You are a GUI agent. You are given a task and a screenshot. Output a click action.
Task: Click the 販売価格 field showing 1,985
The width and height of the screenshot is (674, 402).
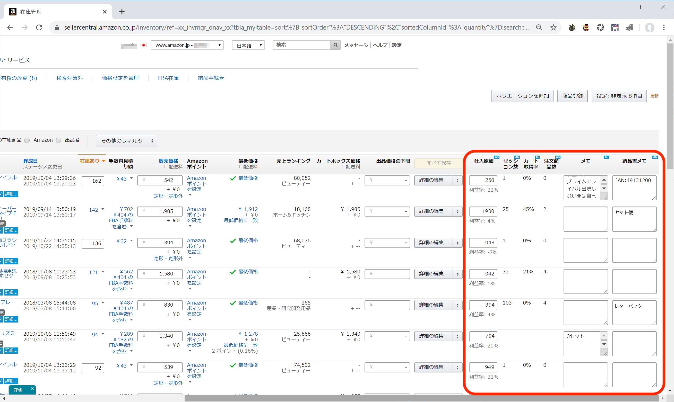(x=160, y=211)
